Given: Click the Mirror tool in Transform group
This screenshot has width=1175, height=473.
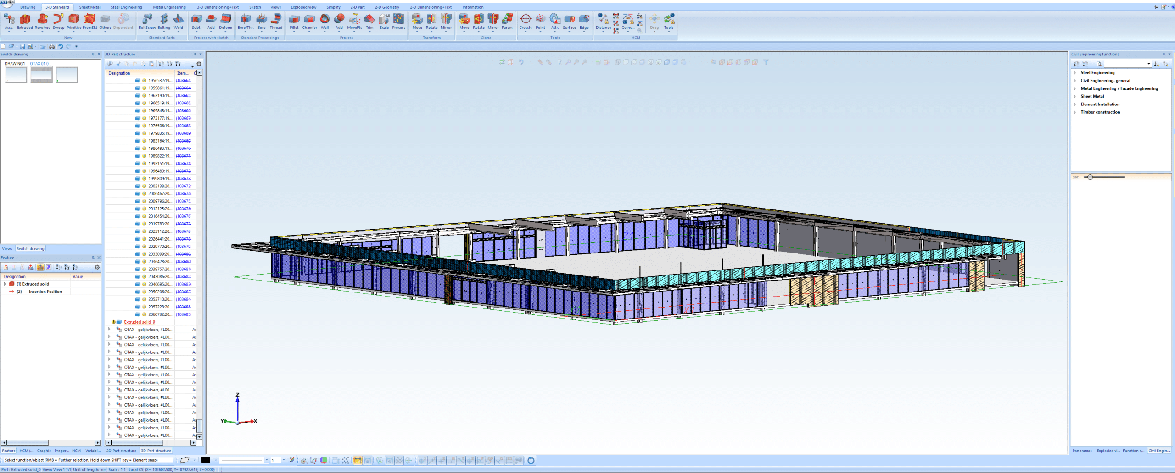Looking at the screenshot, I should 446,21.
